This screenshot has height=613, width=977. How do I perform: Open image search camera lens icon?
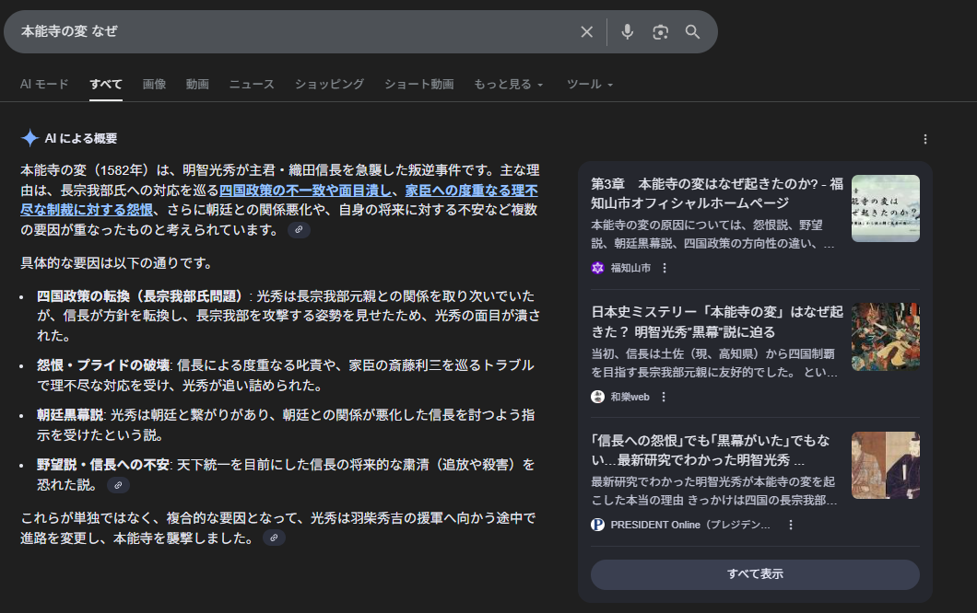(x=660, y=32)
